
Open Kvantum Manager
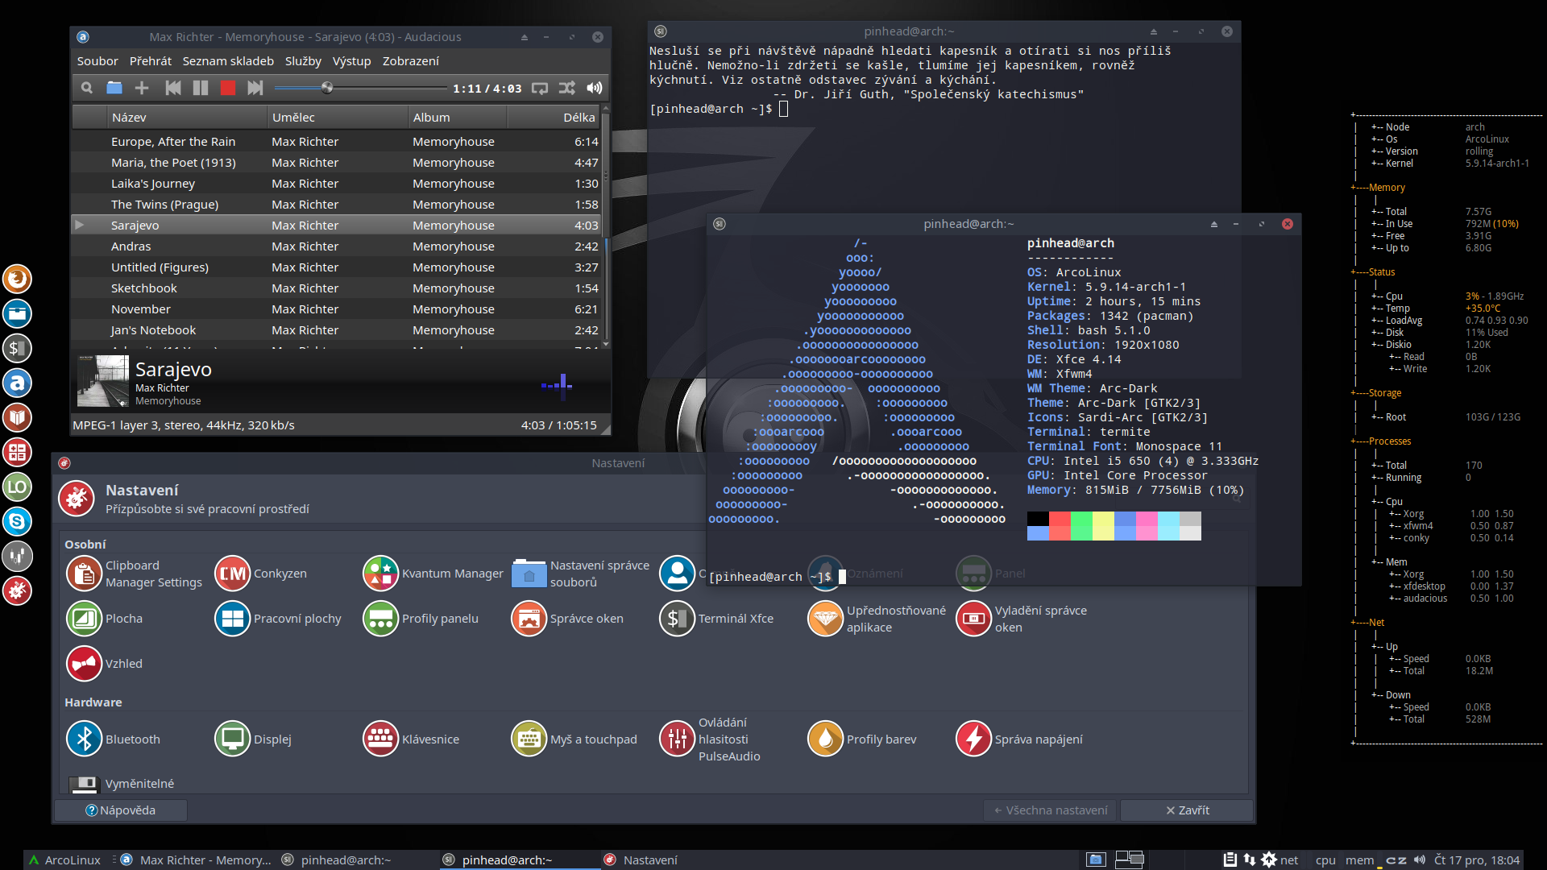tap(433, 574)
